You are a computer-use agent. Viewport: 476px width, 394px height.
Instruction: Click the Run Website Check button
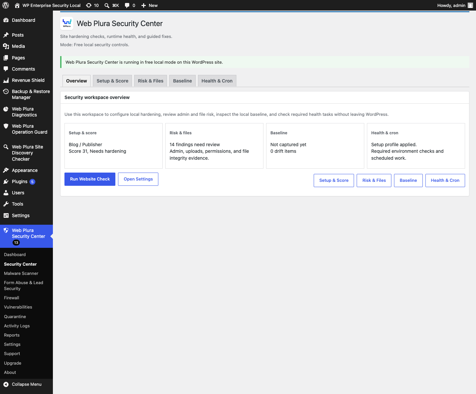point(90,179)
